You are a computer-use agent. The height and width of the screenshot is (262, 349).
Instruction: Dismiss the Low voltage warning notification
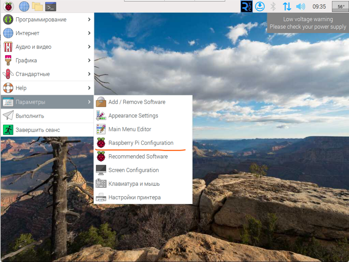(308, 23)
